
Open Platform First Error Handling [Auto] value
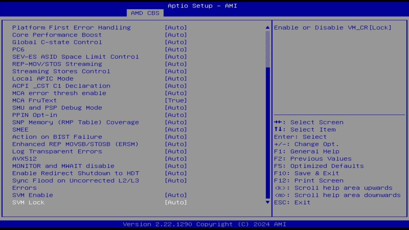[176, 27]
